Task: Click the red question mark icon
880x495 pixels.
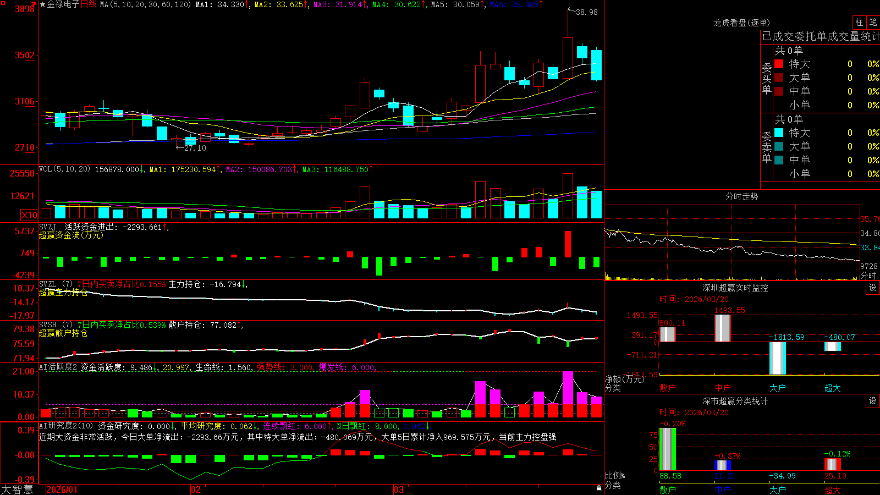Action: 34,3
